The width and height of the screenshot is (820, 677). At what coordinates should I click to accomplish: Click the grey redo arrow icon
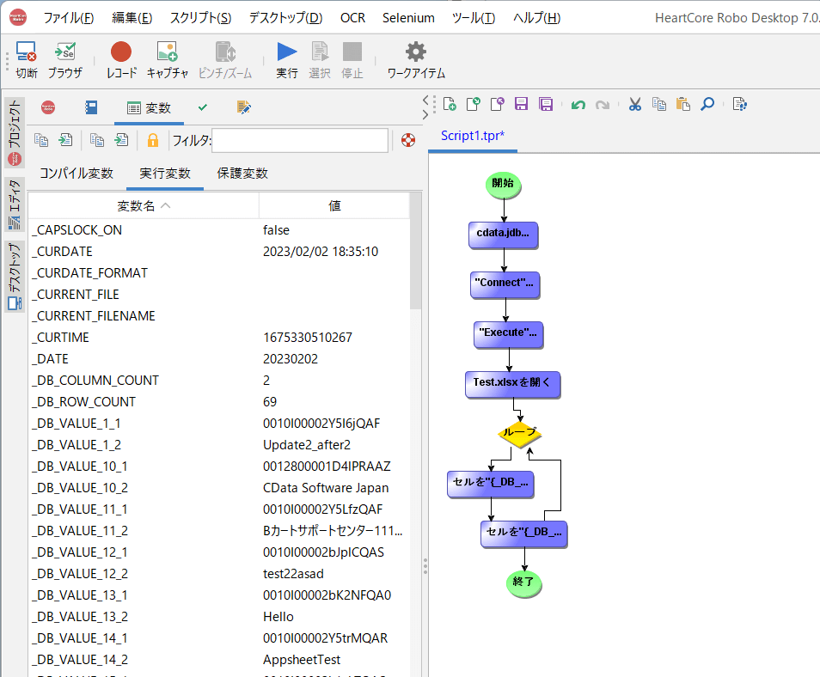[x=603, y=105]
